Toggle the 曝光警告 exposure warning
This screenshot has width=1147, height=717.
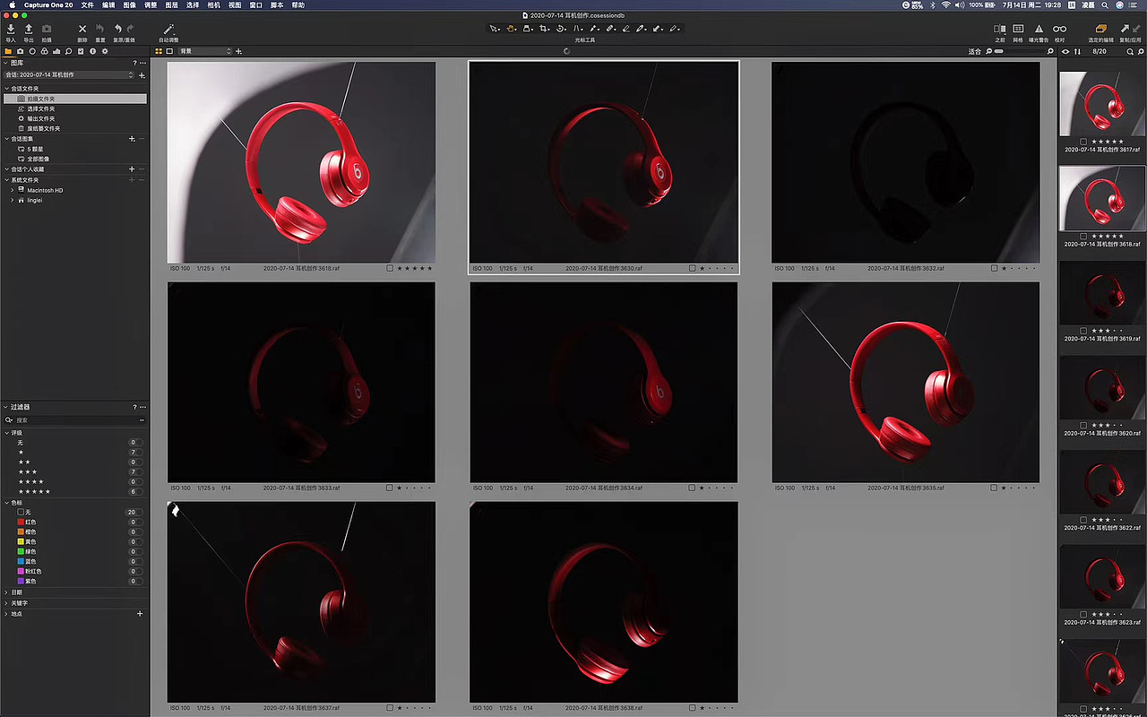point(1039,30)
